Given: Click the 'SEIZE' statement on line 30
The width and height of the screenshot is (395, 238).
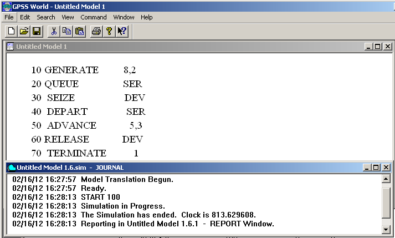Looking at the screenshot, I should [61, 98].
